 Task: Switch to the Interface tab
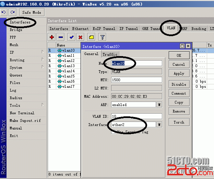tap(59, 29)
